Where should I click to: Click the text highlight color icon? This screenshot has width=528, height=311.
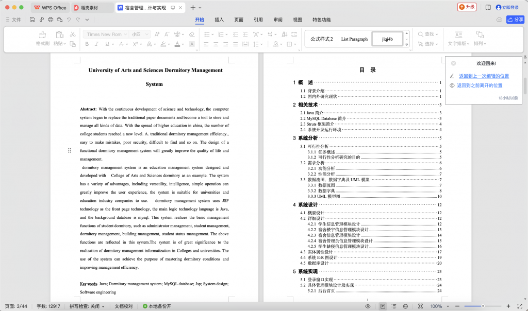(163, 44)
